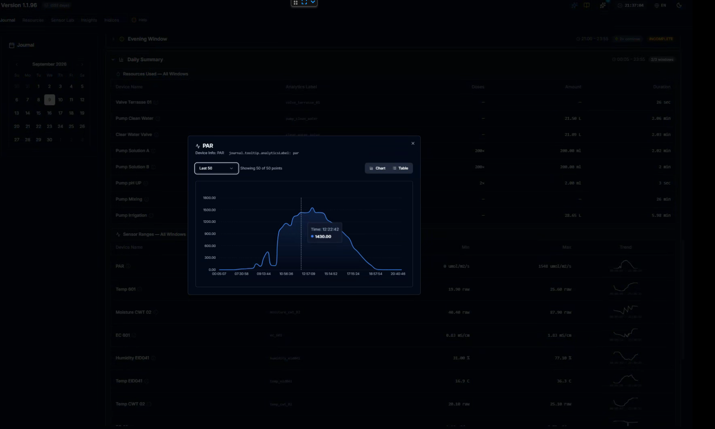Open the Resources tab in top navigation
This screenshot has height=429, width=715.
(33, 20)
